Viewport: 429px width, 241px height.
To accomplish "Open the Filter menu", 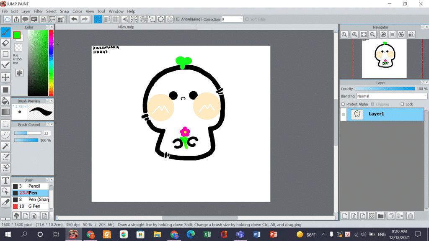I will pyautogui.click(x=38, y=11).
